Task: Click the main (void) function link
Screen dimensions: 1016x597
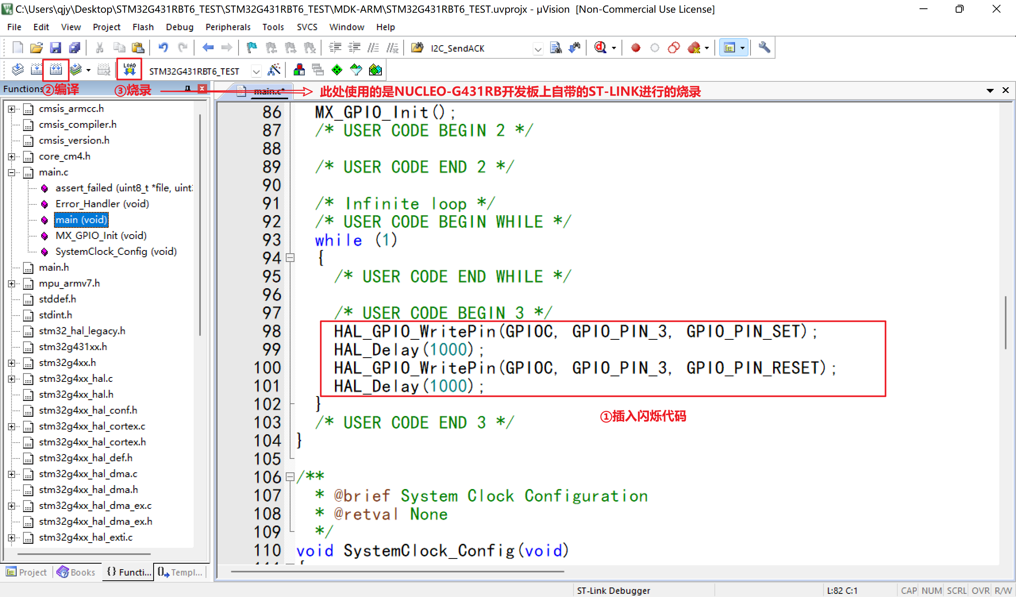Action: pos(80,220)
